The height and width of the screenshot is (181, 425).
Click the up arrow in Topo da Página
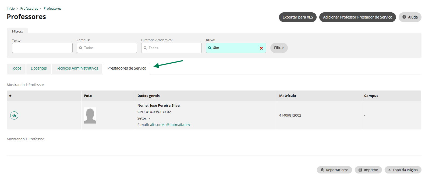[389, 170]
